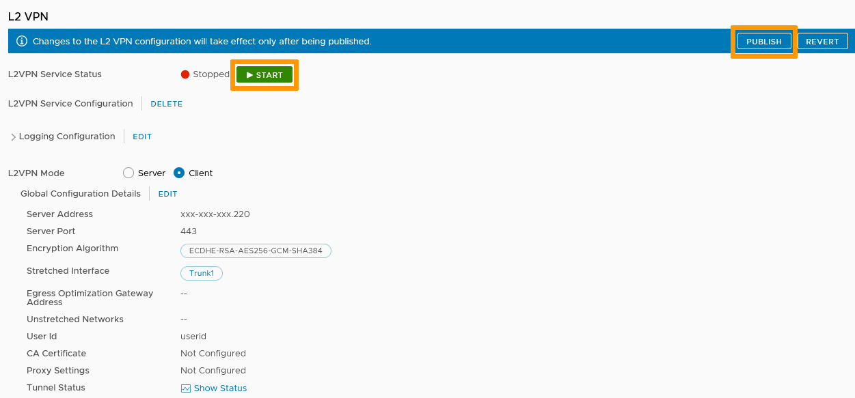The image size is (855, 398).
Task: Click the Trunk1 stretched interface tag
Action: click(x=202, y=274)
